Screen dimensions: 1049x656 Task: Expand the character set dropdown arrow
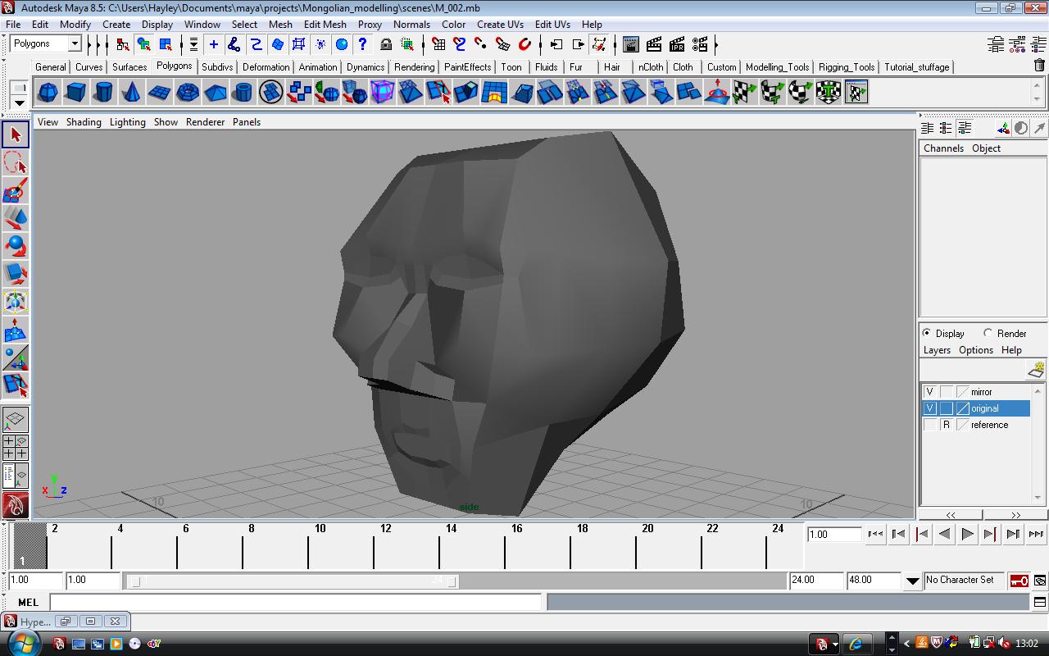(x=912, y=581)
